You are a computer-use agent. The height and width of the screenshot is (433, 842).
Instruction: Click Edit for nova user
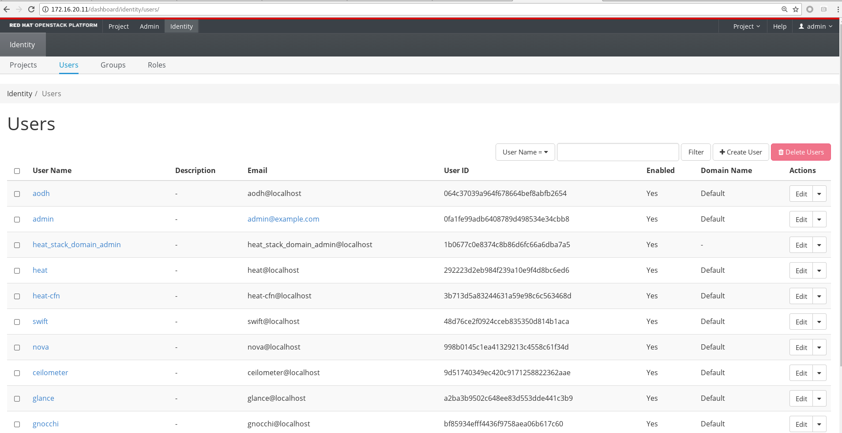click(x=801, y=347)
